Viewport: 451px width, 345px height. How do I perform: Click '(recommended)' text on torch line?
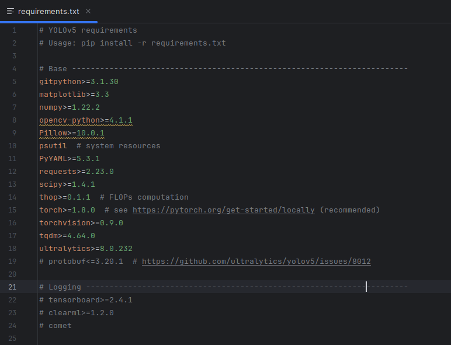pyautogui.click(x=350, y=210)
